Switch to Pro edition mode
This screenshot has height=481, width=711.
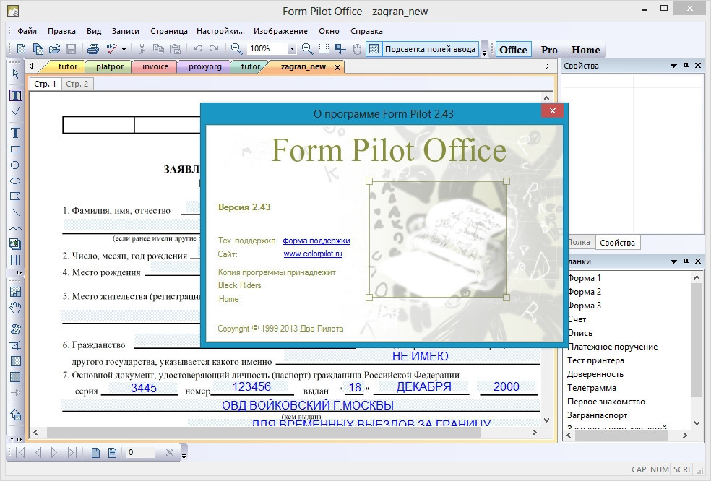pyautogui.click(x=549, y=50)
